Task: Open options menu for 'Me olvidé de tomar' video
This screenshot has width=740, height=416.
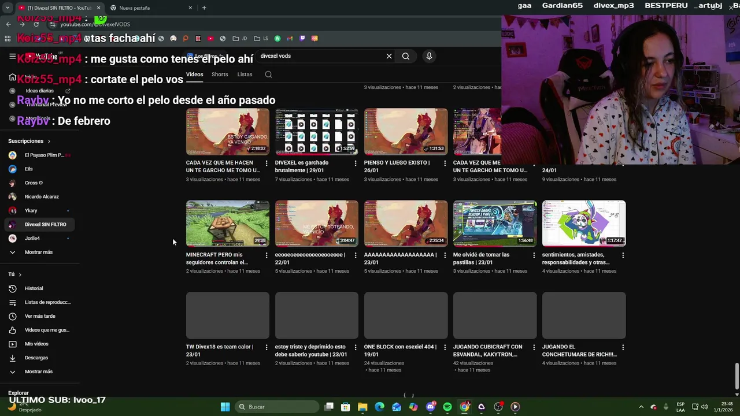Action: 534,255
